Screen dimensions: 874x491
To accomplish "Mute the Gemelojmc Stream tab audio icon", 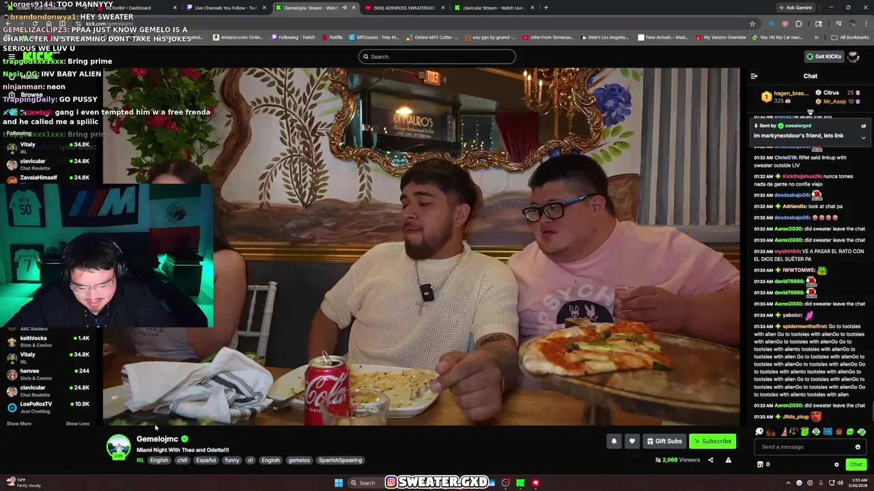I will pyautogui.click(x=344, y=8).
